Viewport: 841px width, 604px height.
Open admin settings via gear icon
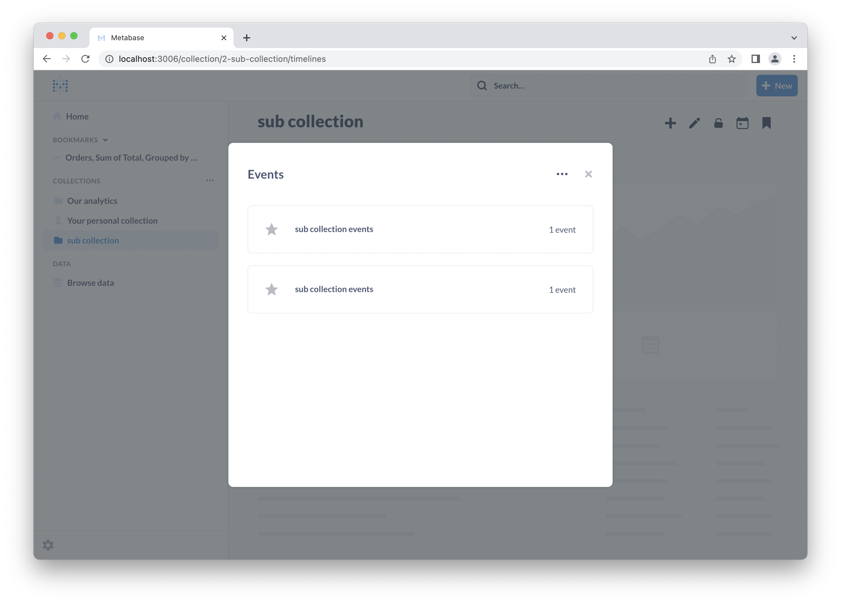[48, 545]
